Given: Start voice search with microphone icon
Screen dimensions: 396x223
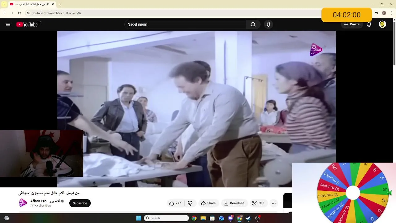Looking at the screenshot, I should [x=269, y=24].
